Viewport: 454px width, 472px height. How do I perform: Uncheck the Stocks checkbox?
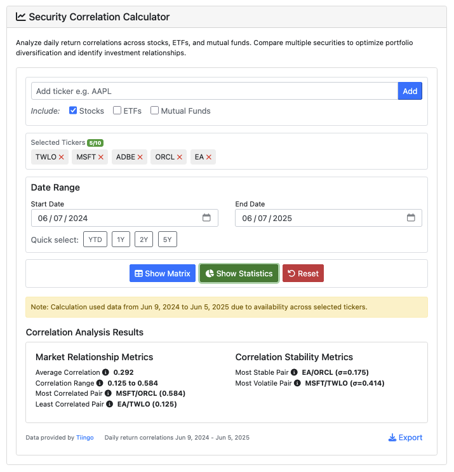point(73,111)
